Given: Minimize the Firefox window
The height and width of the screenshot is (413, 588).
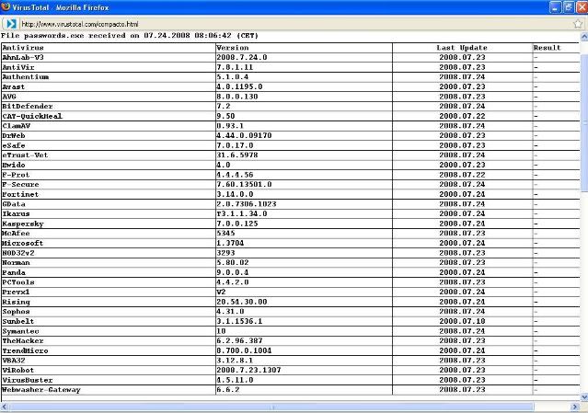Looking at the screenshot, I should point(556,7).
